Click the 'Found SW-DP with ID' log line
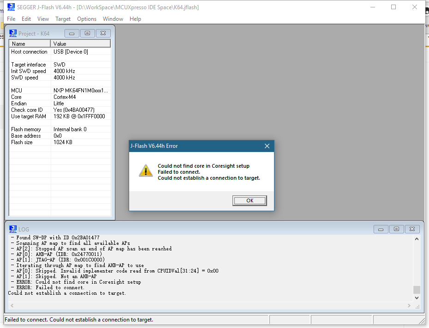Image resolution: width=429 pixels, height=328 pixels. pos(55,237)
